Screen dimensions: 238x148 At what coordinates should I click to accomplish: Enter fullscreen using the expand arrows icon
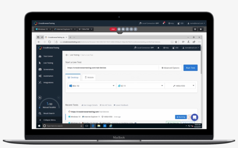pyautogui.click(x=195, y=29)
